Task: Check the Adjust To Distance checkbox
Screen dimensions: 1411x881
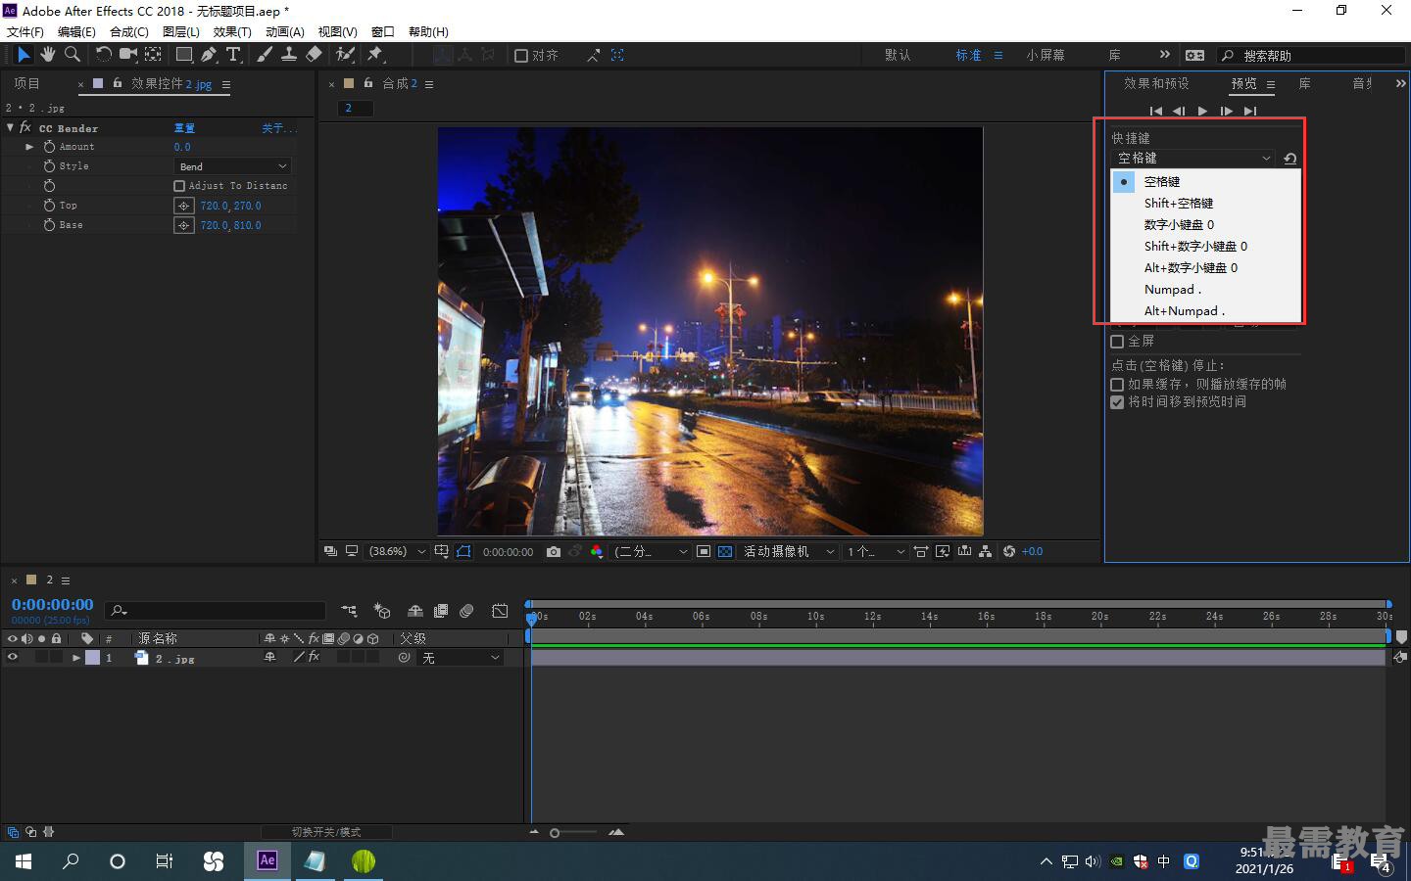Action: pos(179,186)
